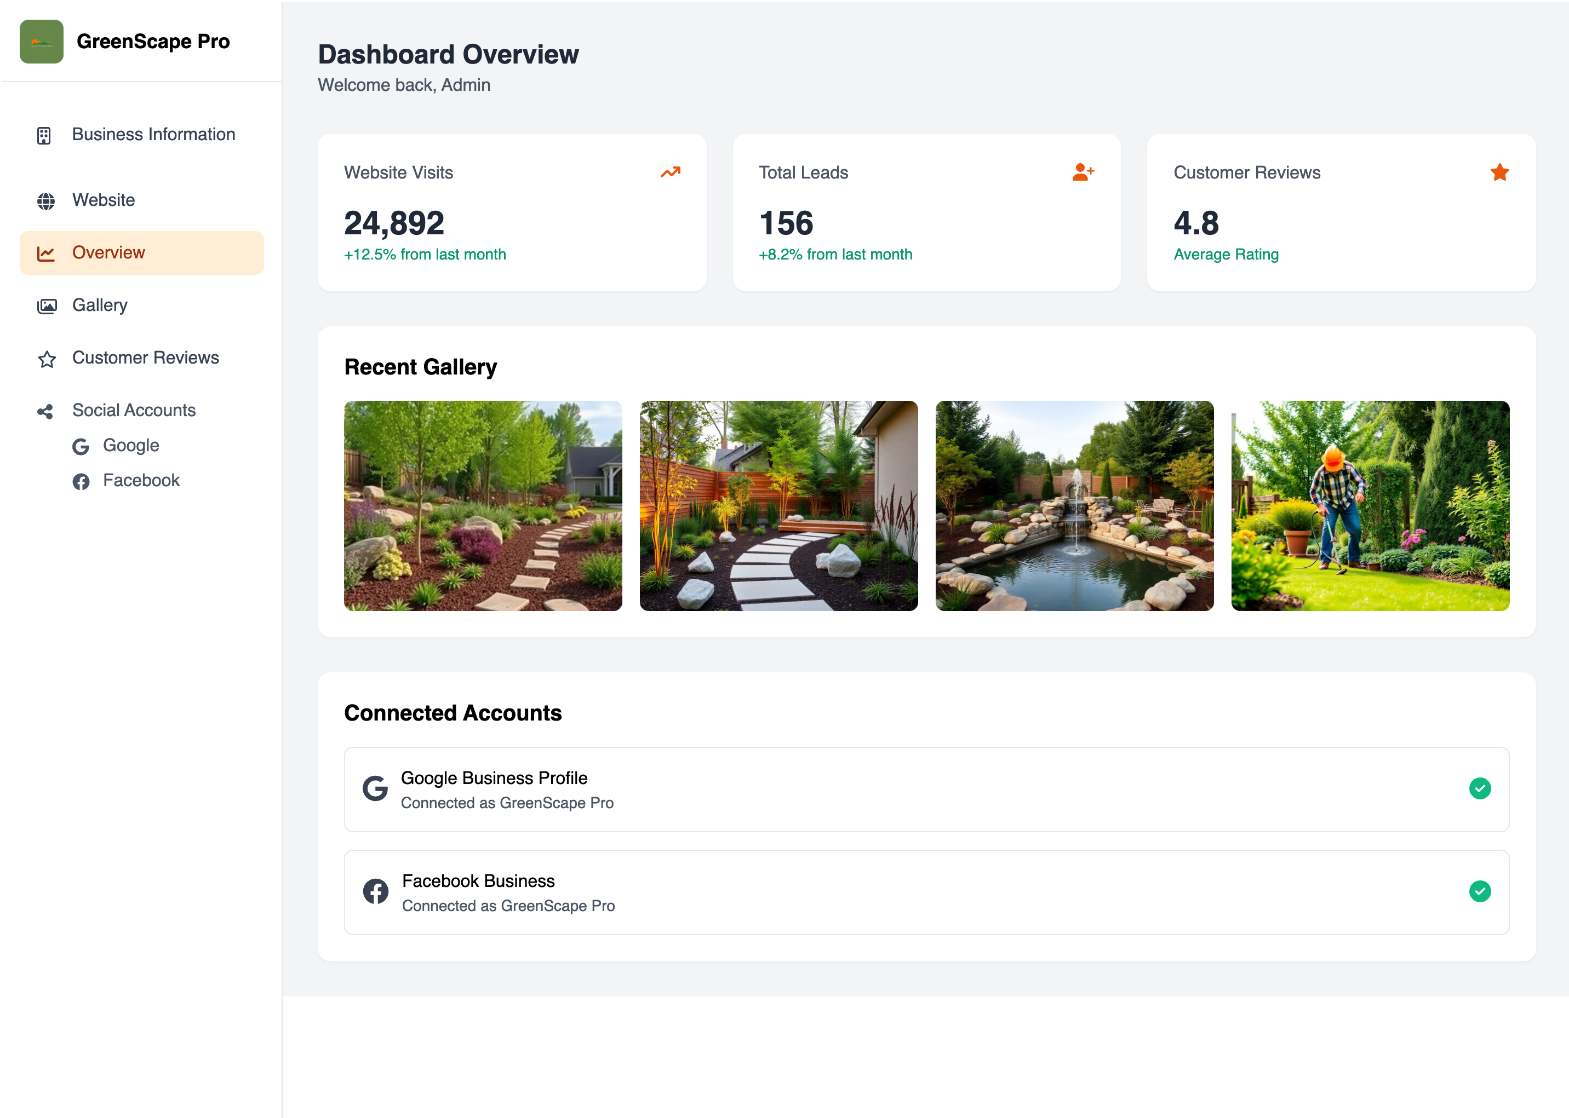This screenshot has height=1118, width=1569.
Task: Open the Gallery menu item
Action: tap(100, 305)
